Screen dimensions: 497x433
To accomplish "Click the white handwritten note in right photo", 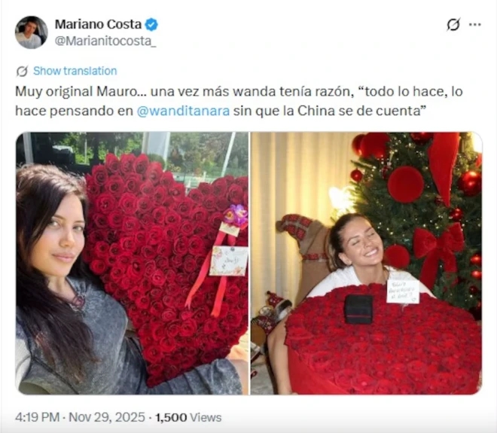I will coord(403,291).
